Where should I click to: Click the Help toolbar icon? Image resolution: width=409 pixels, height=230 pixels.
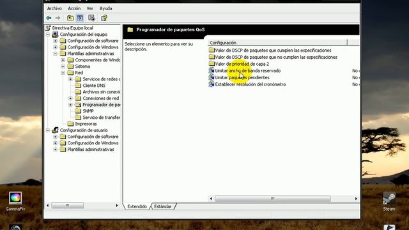tap(104, 18)
